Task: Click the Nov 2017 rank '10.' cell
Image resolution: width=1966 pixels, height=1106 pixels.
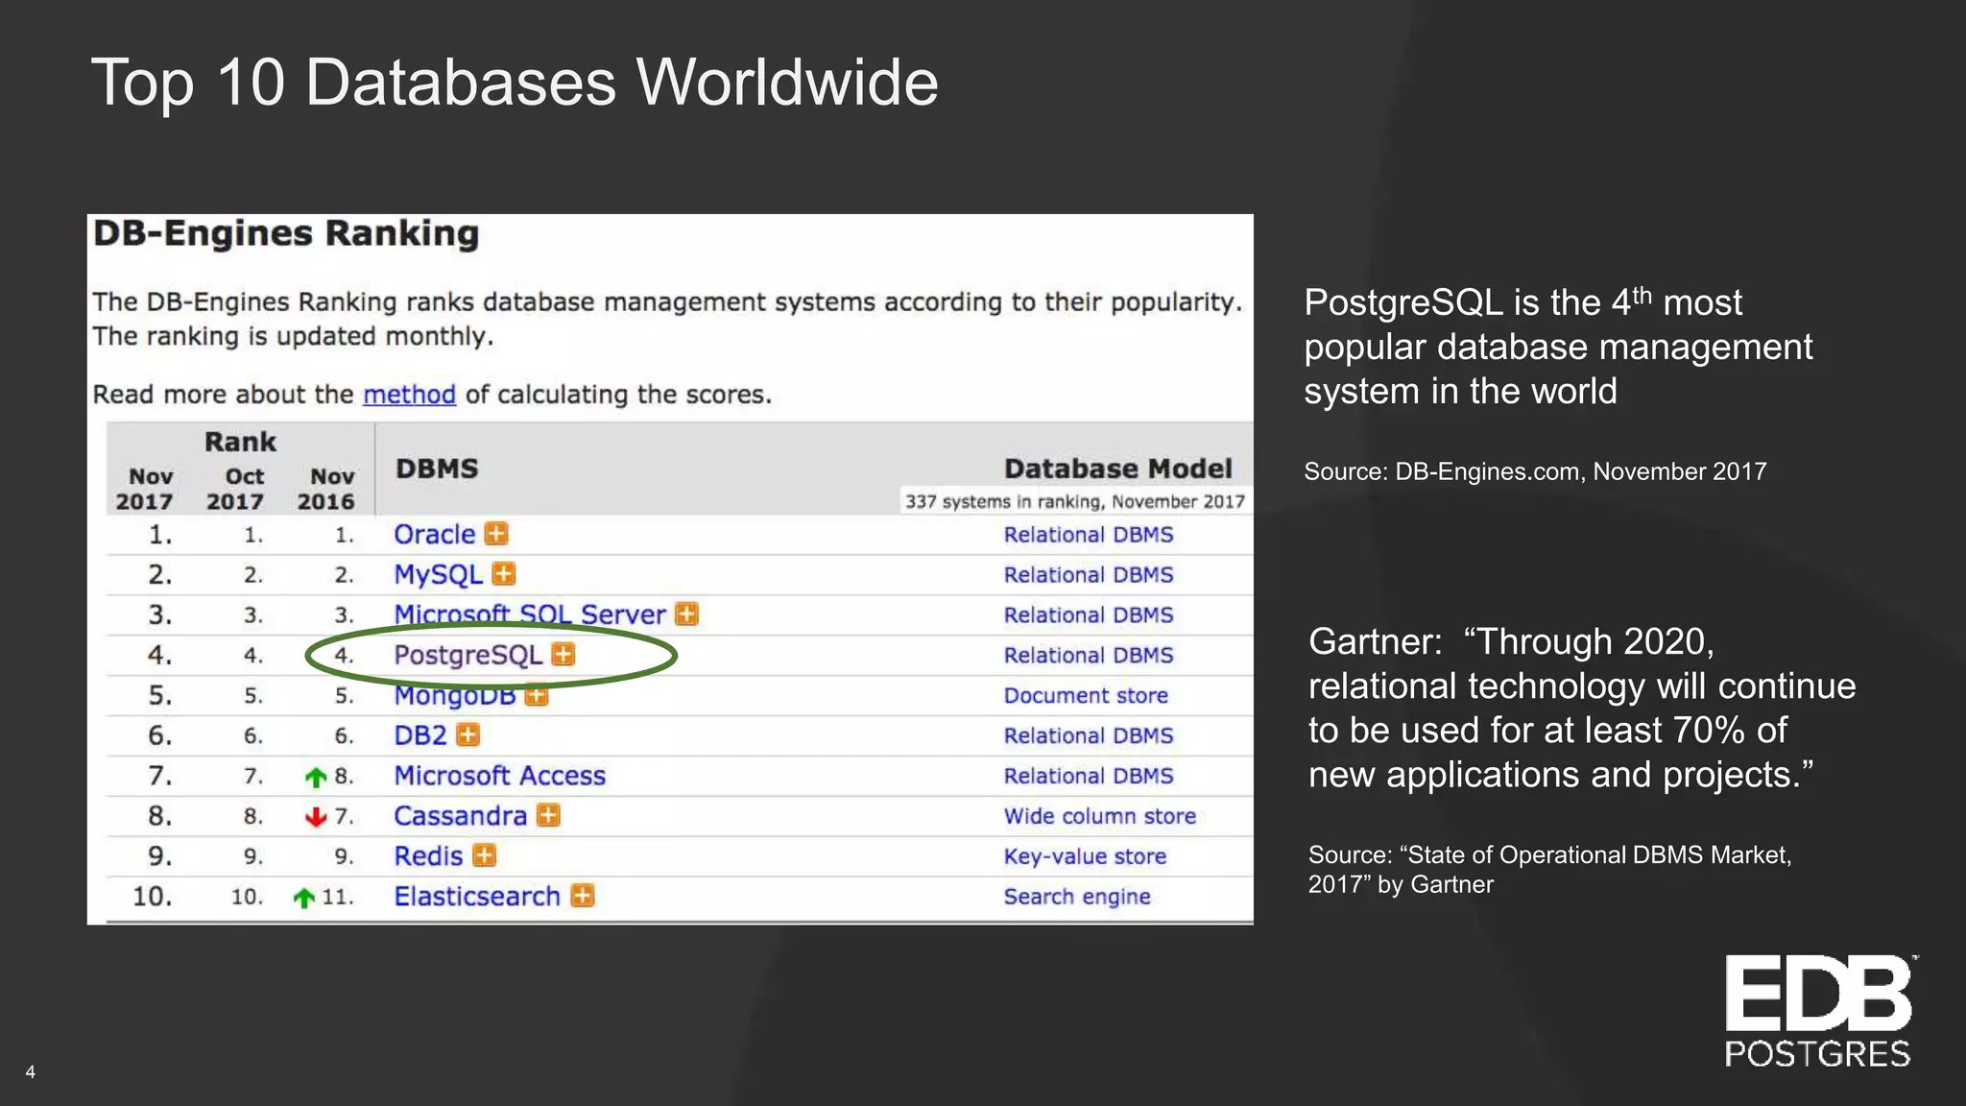Action: tap(153, 897)
